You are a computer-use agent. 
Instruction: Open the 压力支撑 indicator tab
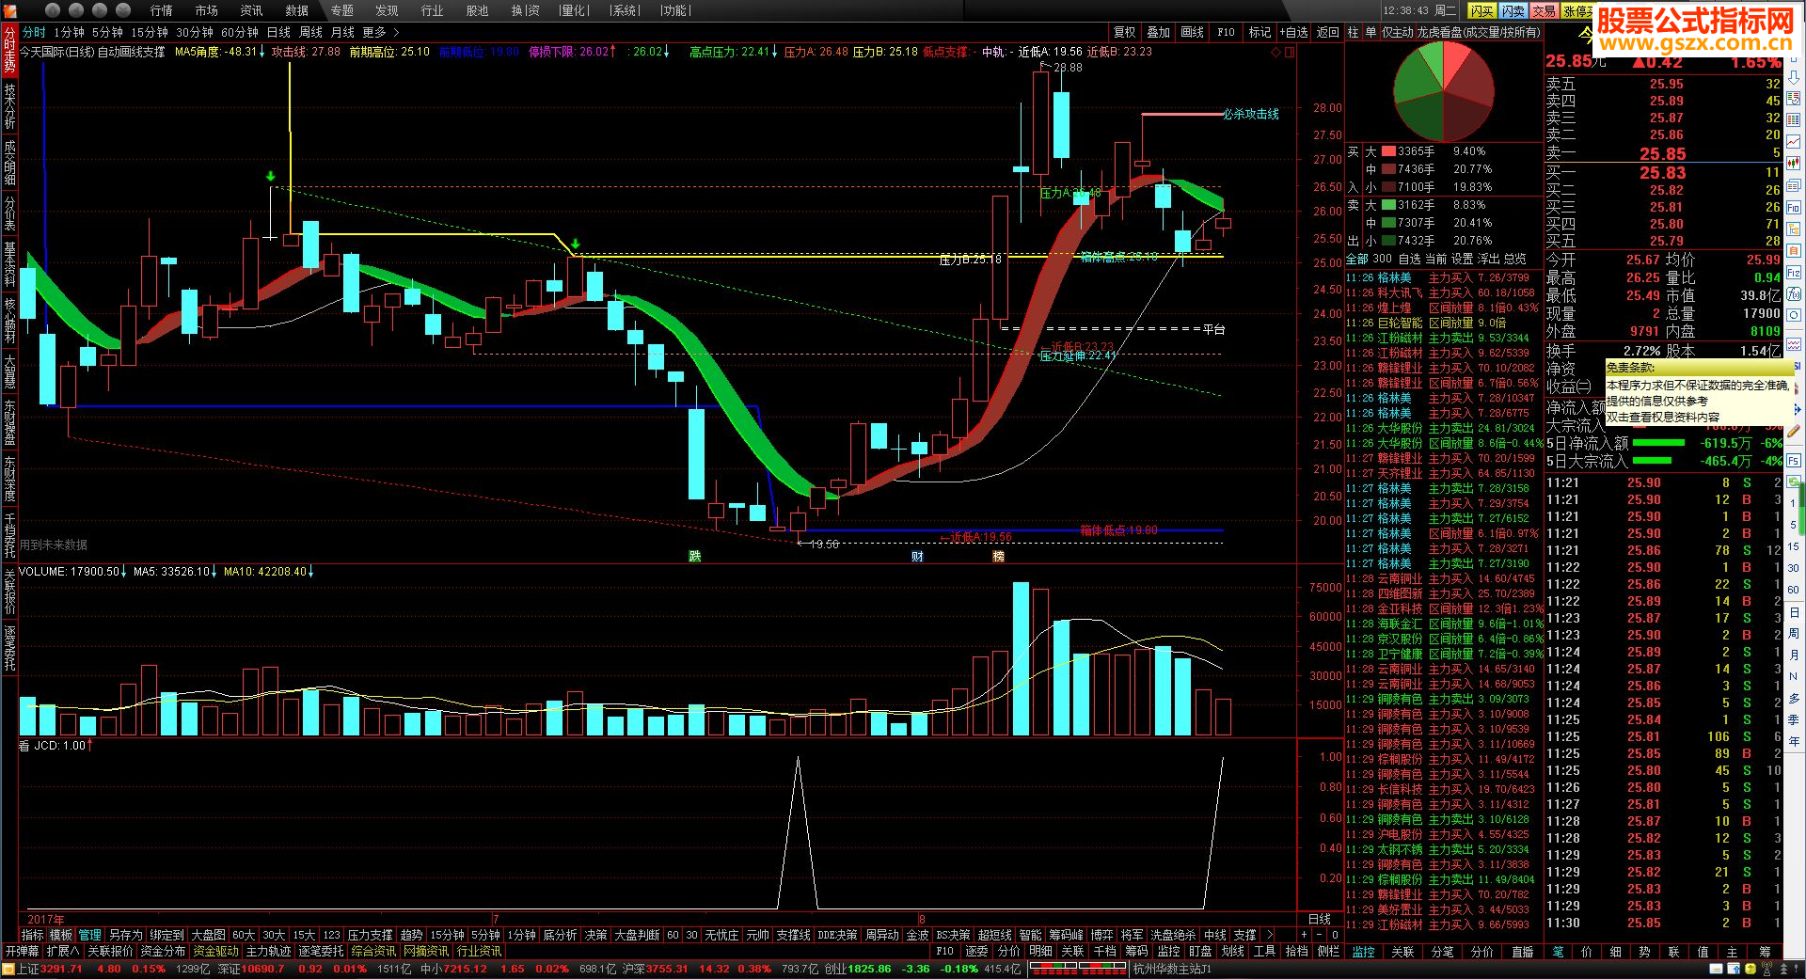pos(370,935)
